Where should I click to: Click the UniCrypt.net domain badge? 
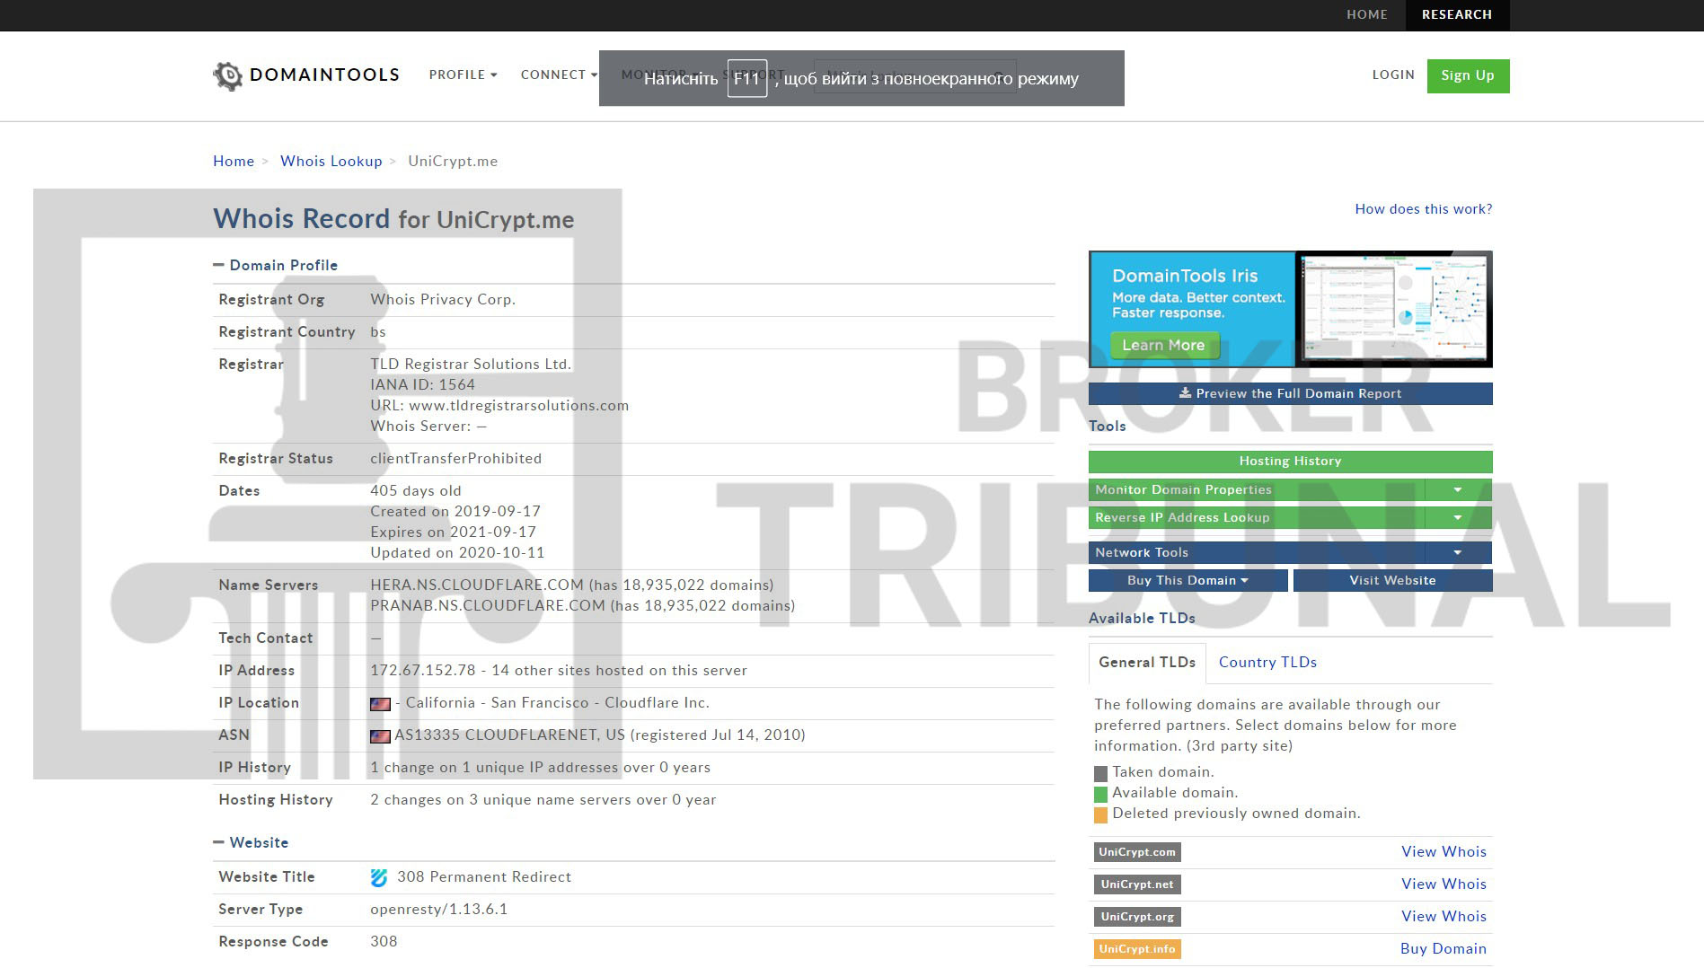(x=1137, y=884)
